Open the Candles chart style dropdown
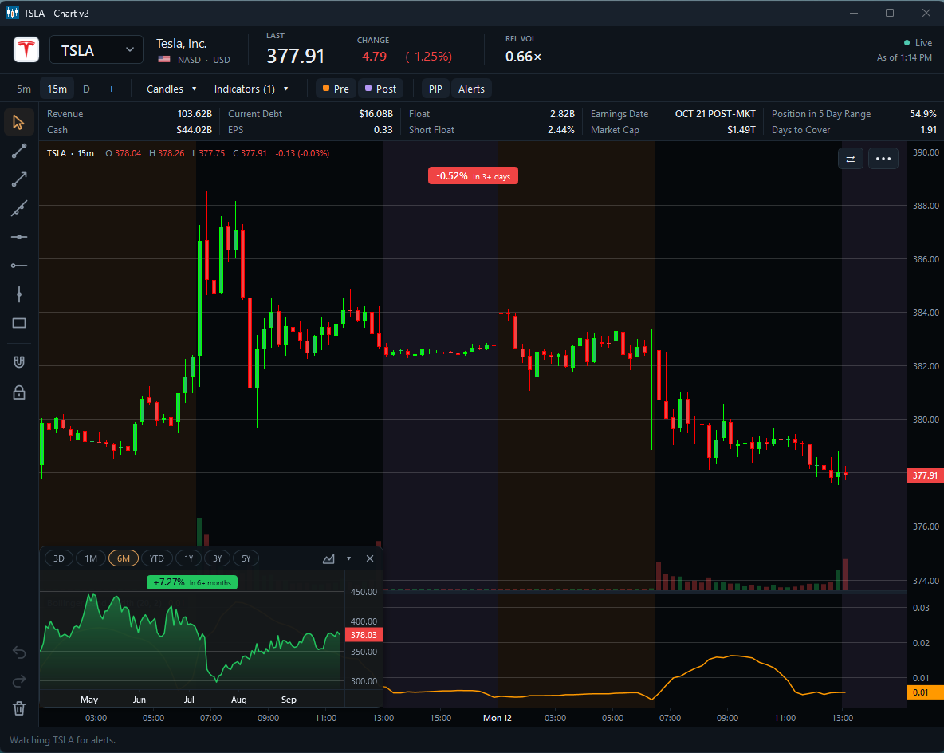 coord(171,89)
